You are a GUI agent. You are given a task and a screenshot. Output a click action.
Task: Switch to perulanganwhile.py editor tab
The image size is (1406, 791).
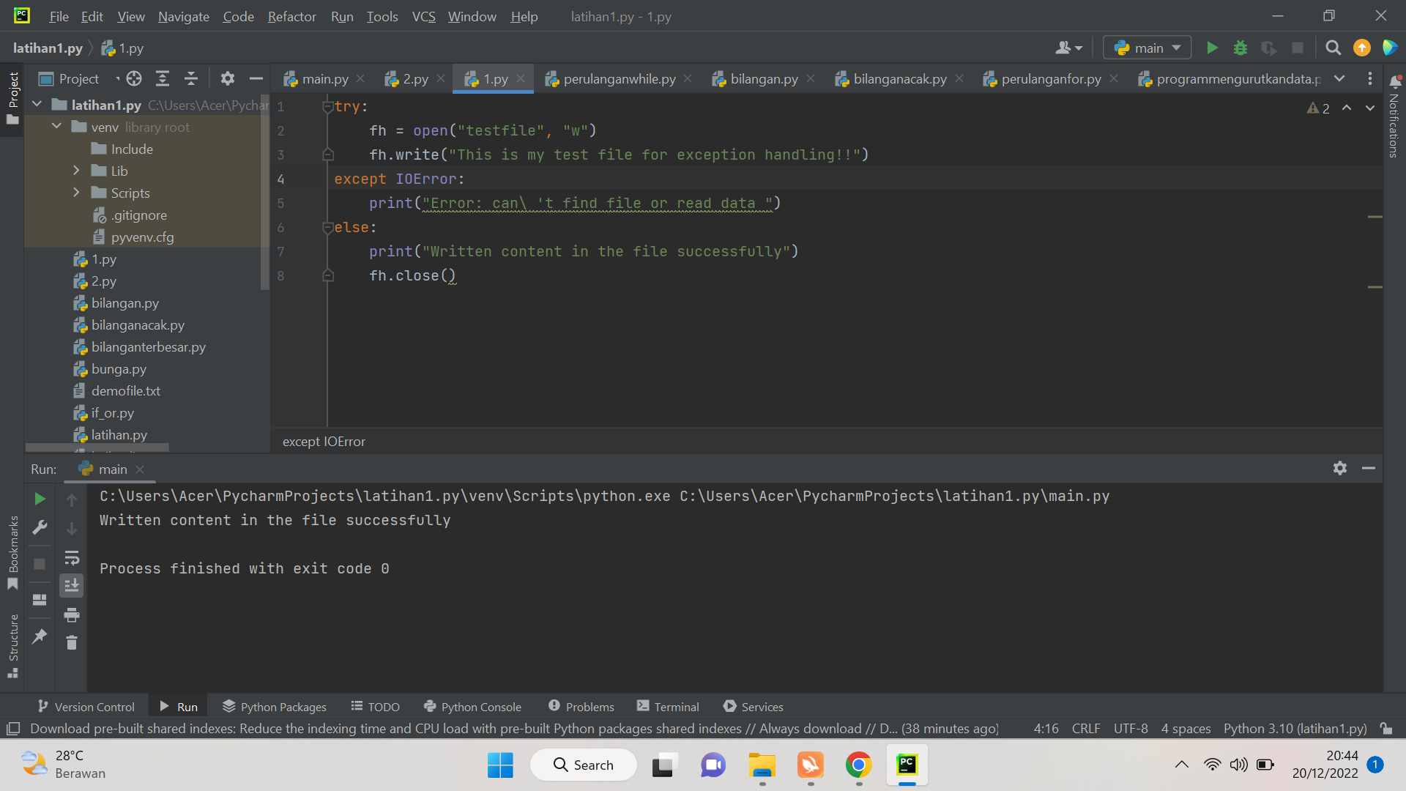619,79
